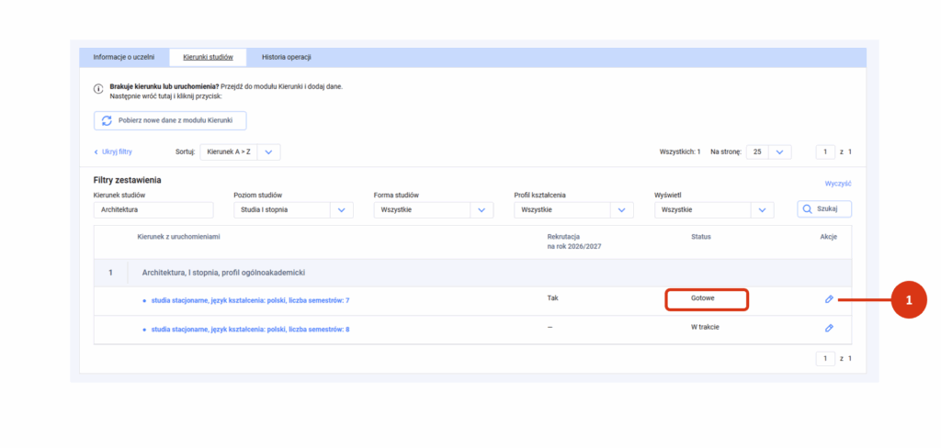Click the Szukaj search button
Viewport: 941px width, 448px height.
coord(824,209)
